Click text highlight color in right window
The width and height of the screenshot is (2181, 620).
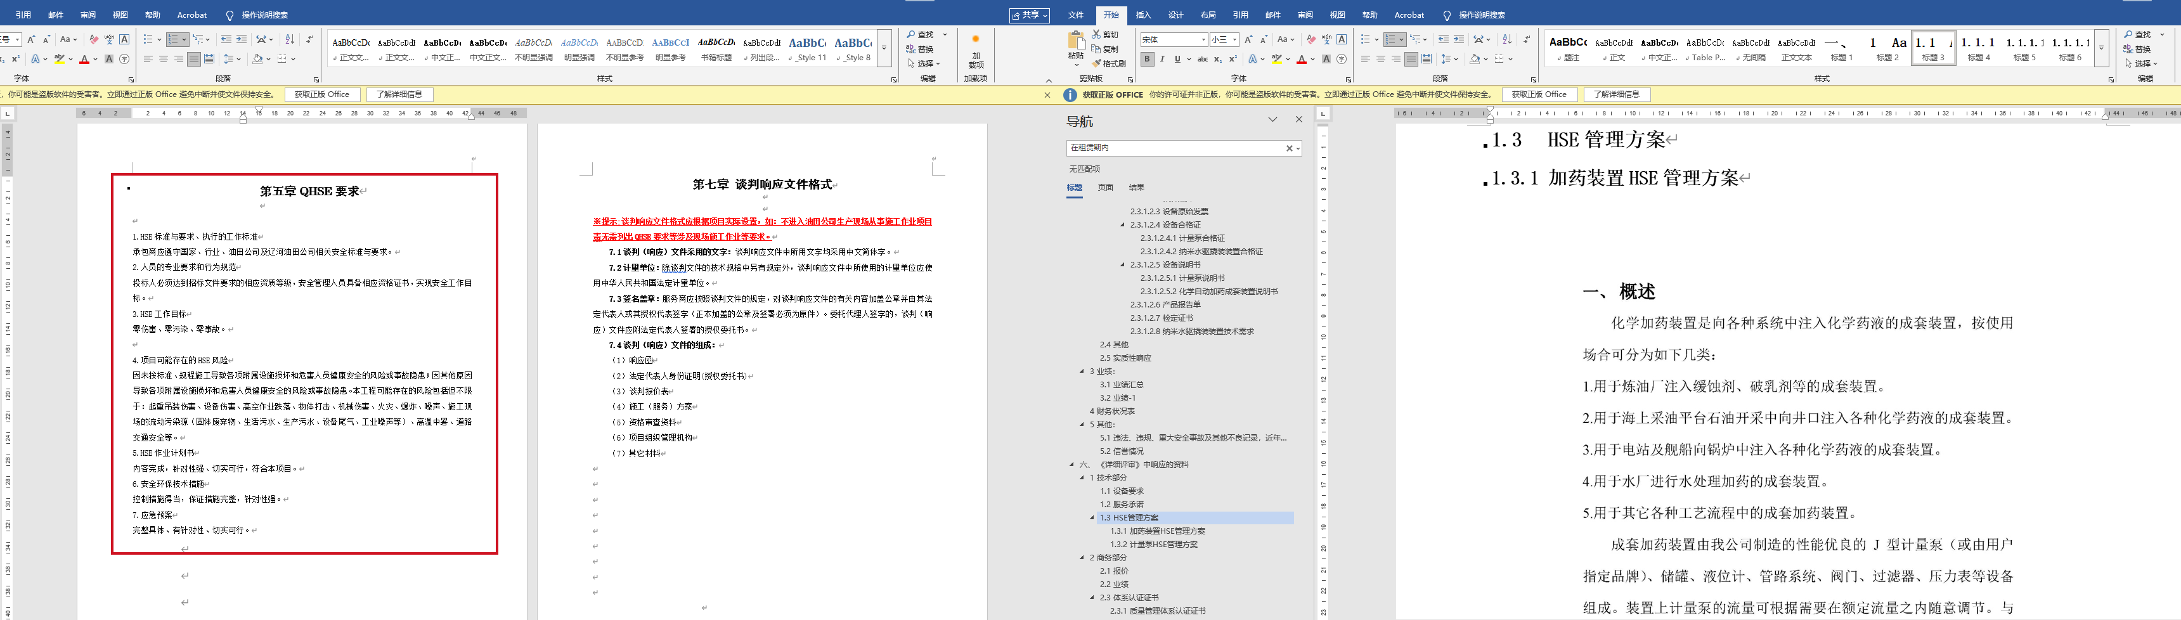pyautogui.click(x=1276, y=60)
